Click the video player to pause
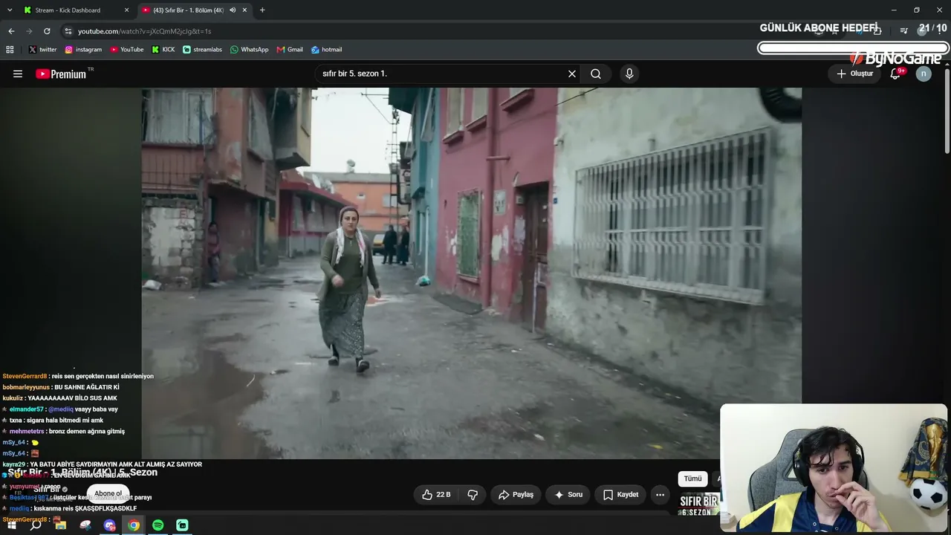Viewport: 951px width, 535px height. click(x=472, y=273)
